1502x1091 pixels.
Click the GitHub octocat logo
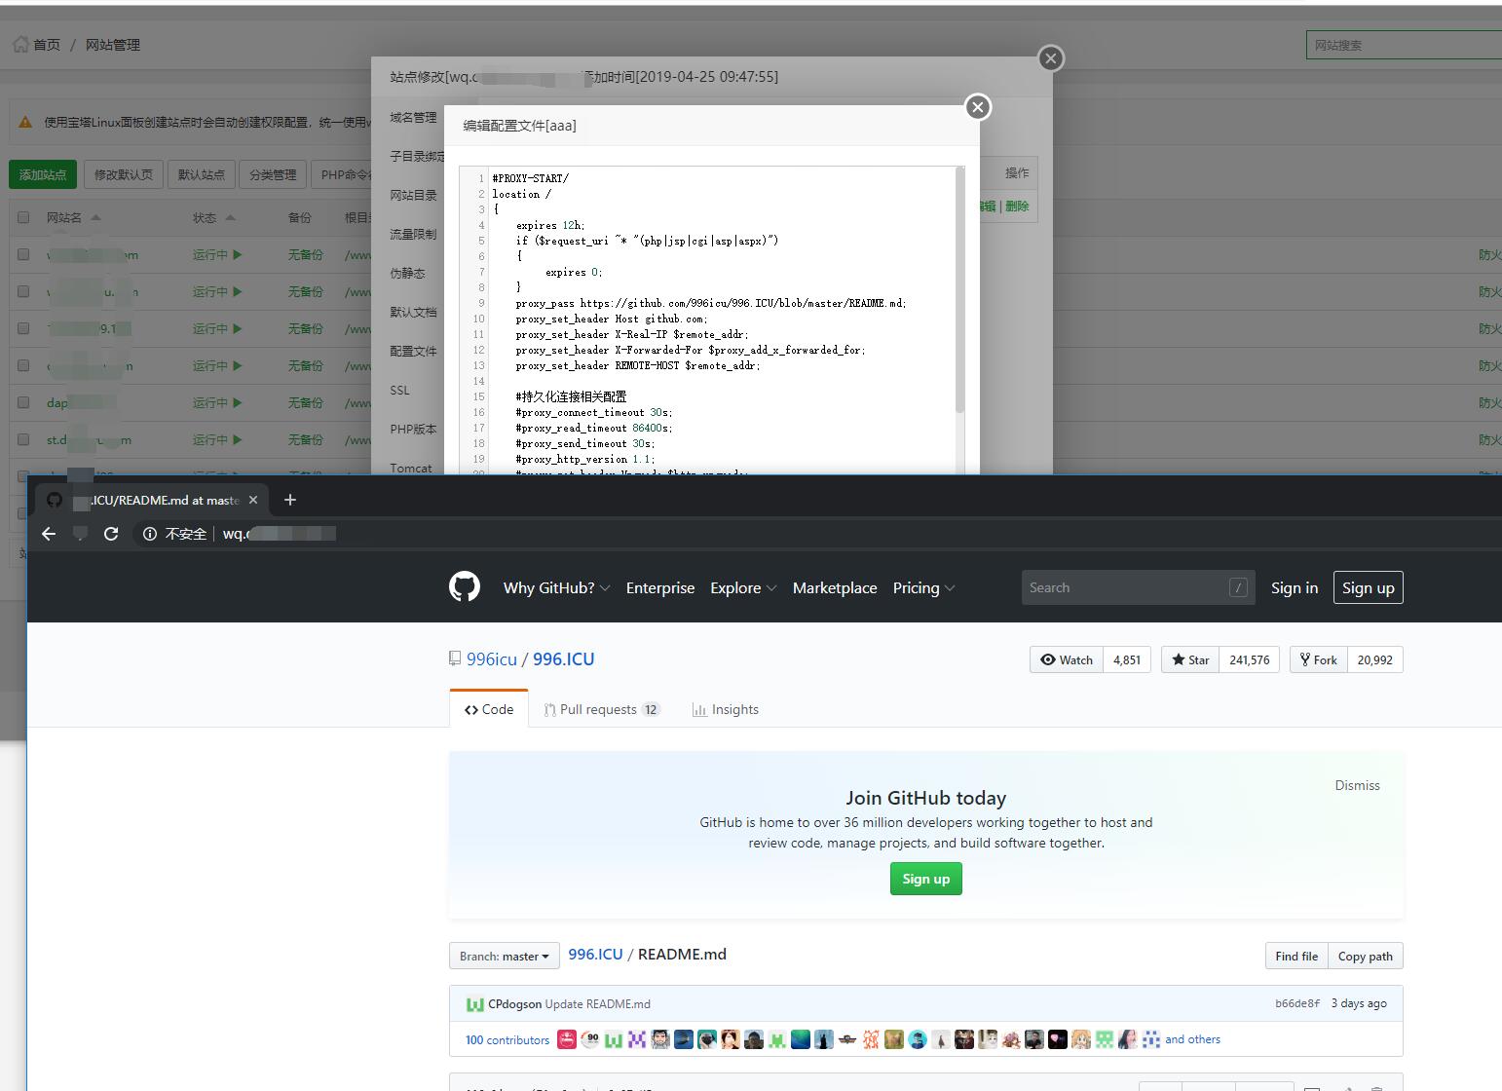coord(465,587)
